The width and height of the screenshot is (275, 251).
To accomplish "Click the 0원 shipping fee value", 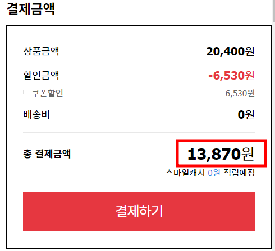I will (246, 115).
